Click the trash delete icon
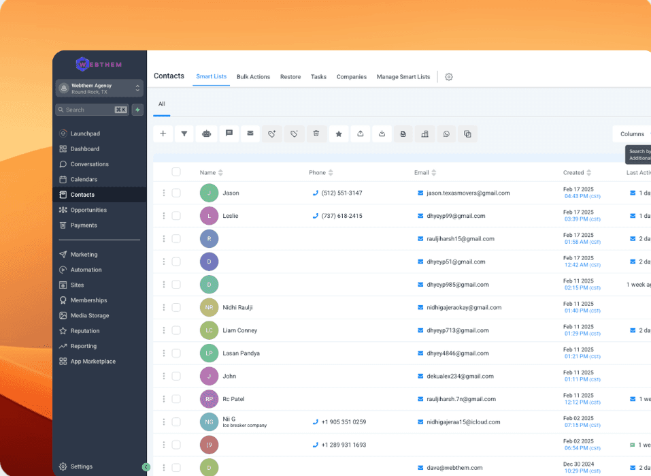The image size is (651, 476). 316,134
